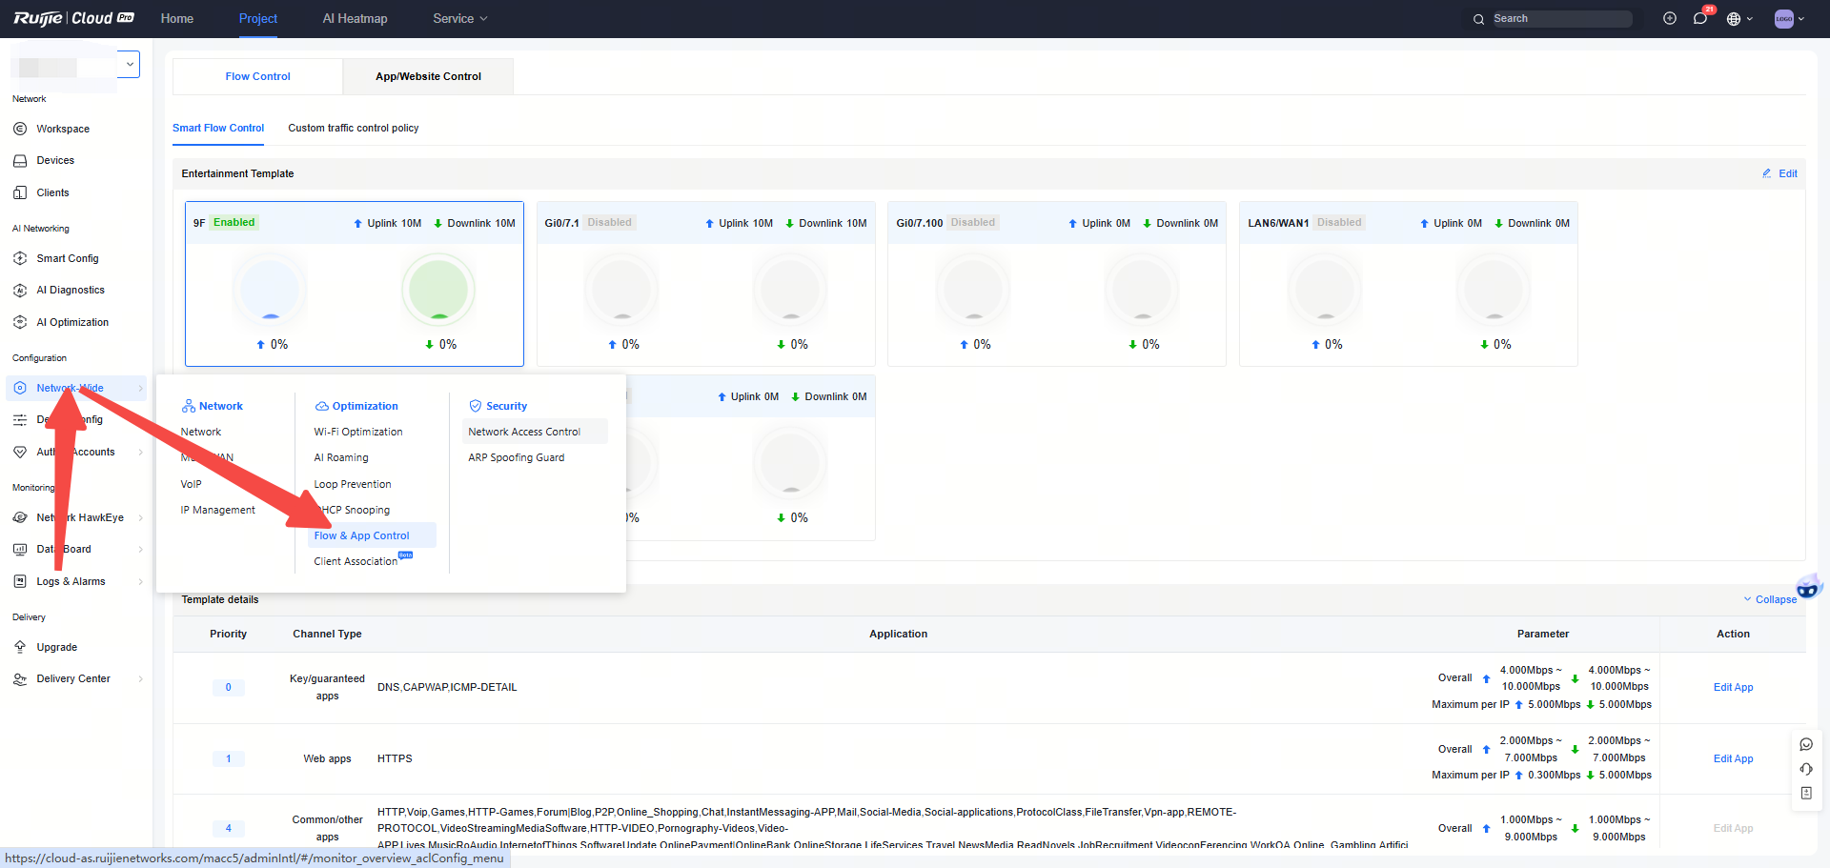Click the Workspace sidebar icon

pos(20,129)
